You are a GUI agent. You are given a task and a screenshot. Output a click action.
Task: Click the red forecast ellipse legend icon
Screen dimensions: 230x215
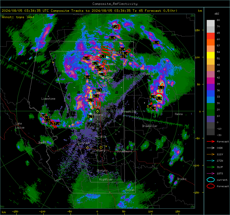[211, 186]
